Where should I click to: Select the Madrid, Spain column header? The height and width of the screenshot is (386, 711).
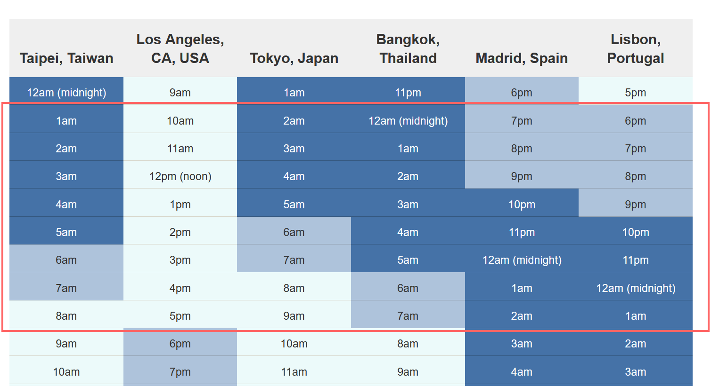522,58
